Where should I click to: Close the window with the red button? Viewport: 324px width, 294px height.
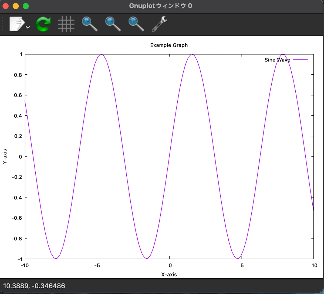[x=6, y=6]
